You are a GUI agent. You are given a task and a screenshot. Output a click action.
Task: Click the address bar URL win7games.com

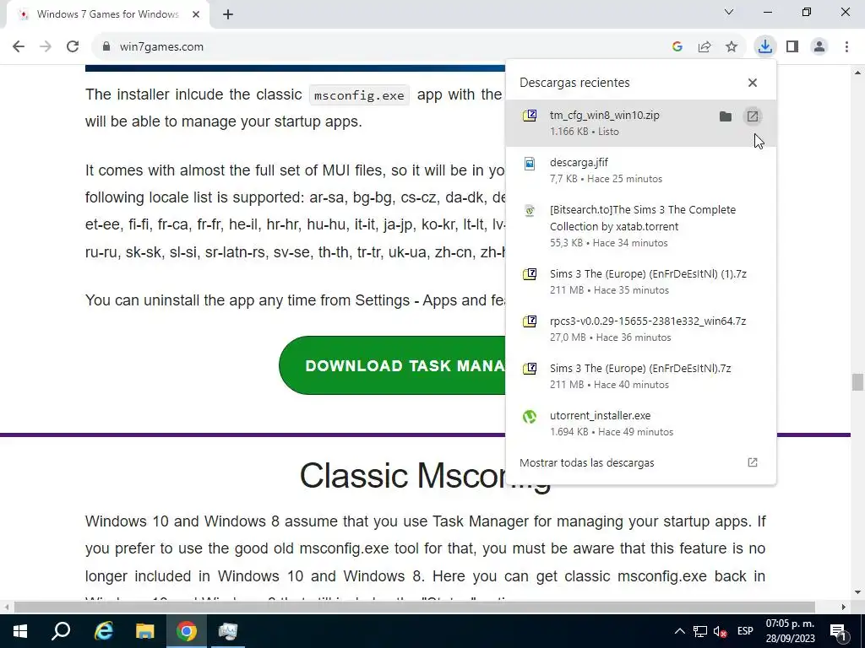pyautogui.click(x=161, y=47)
